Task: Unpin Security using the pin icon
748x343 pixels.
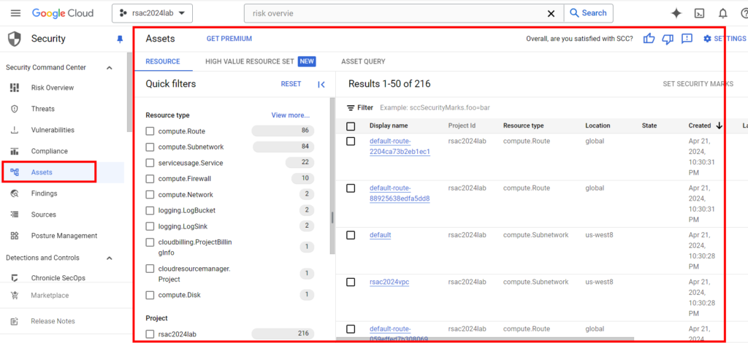Action: [120, 39]
